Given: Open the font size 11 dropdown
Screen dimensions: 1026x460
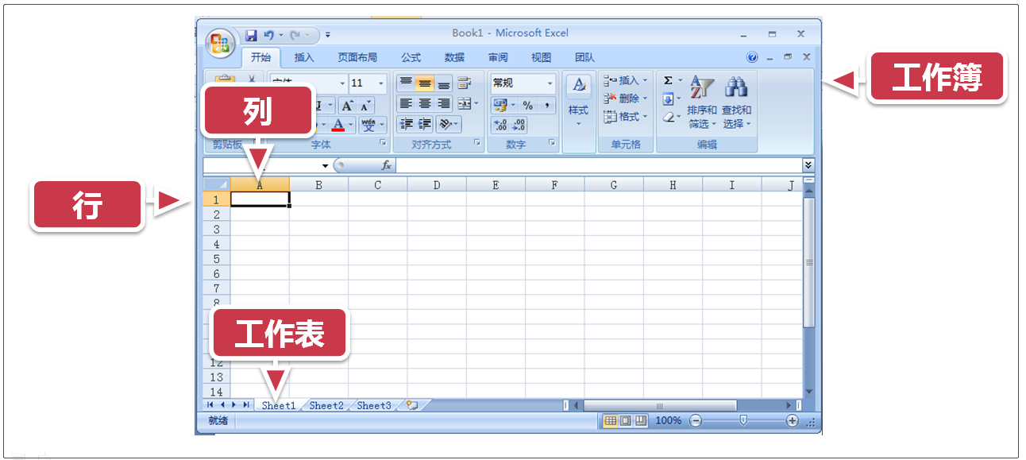Looking at the screenshot, I should pyautogui.click(x=381, y=83).
